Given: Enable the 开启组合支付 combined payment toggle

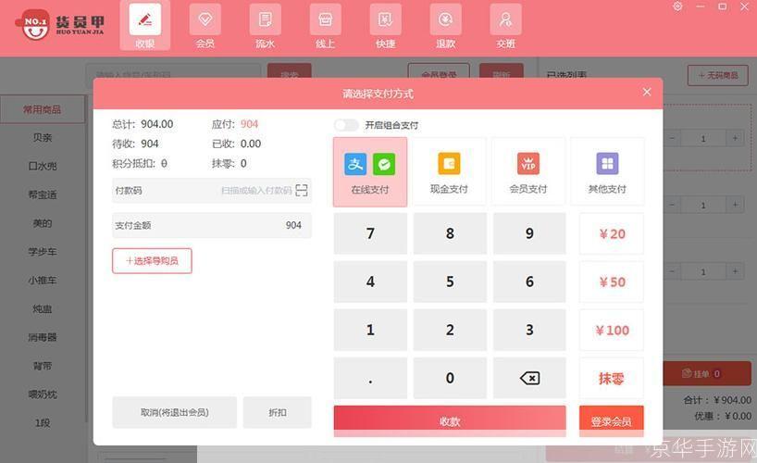Looking at the screenshot, I should point(346,125).
